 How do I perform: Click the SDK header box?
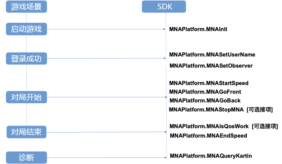(x=164, y=6)
